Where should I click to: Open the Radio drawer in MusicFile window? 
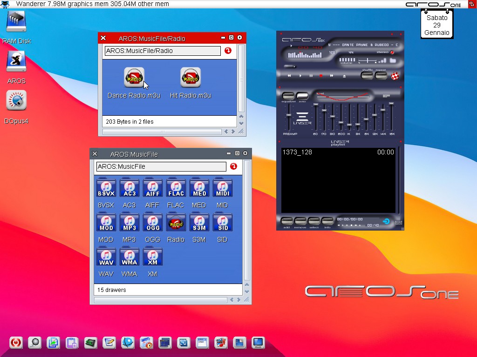pyautogui.click(x=176, y=223)
